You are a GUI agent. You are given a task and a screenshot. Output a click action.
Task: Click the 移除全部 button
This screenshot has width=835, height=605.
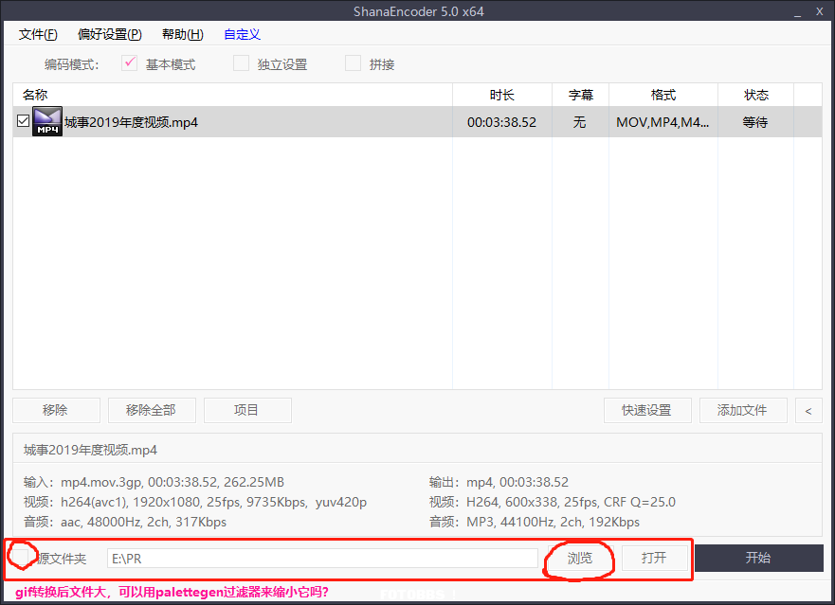pos(152,410)
